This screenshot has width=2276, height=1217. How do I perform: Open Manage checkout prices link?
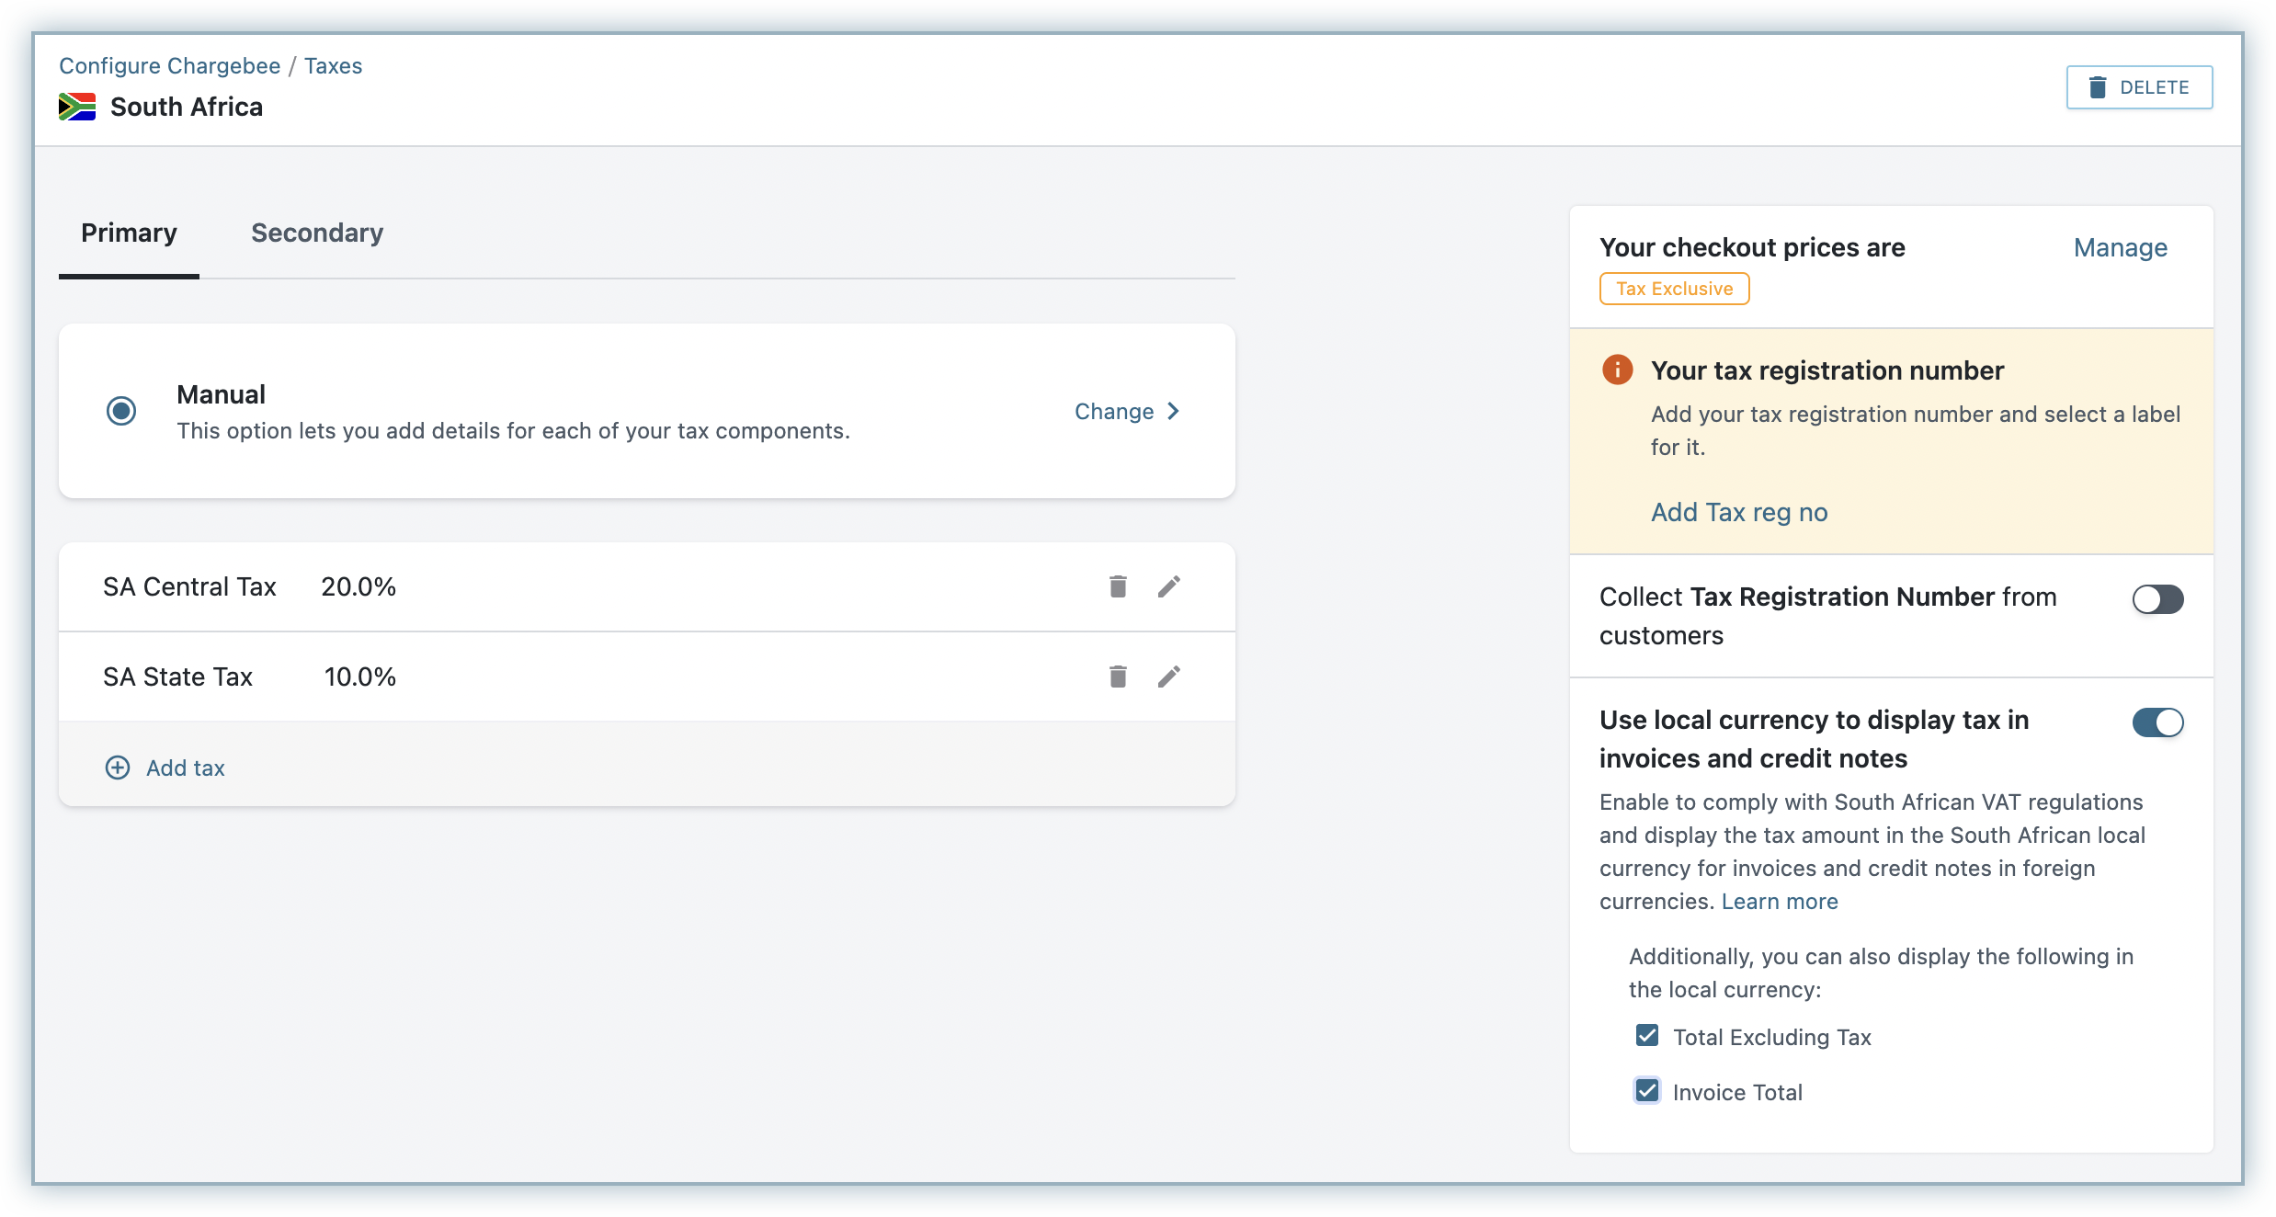click(2120, 247)
